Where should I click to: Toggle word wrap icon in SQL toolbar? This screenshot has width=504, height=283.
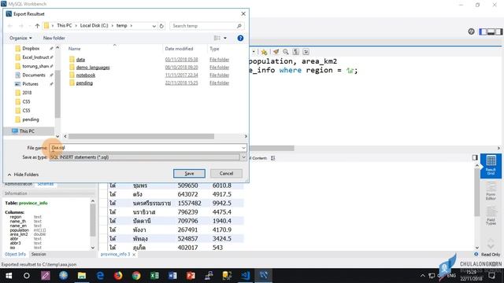(x=306, y=52)
